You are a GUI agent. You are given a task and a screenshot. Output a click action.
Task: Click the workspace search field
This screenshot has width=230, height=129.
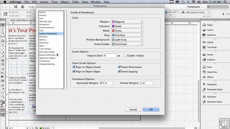[x=218, y=7]
